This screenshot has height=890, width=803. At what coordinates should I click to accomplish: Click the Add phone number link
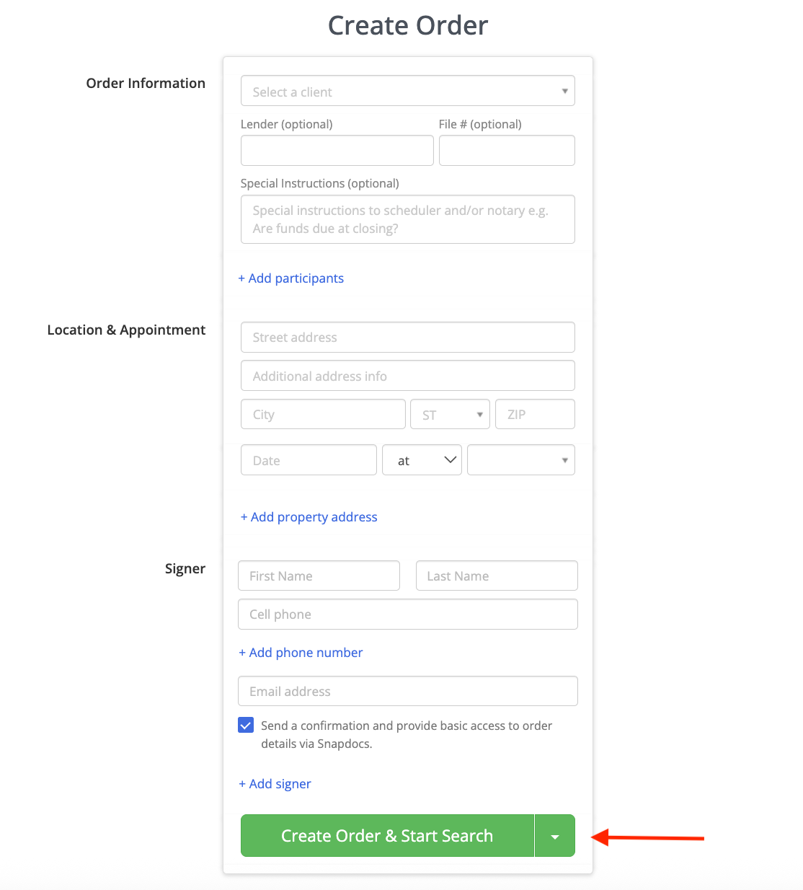(x=301, y=653)
